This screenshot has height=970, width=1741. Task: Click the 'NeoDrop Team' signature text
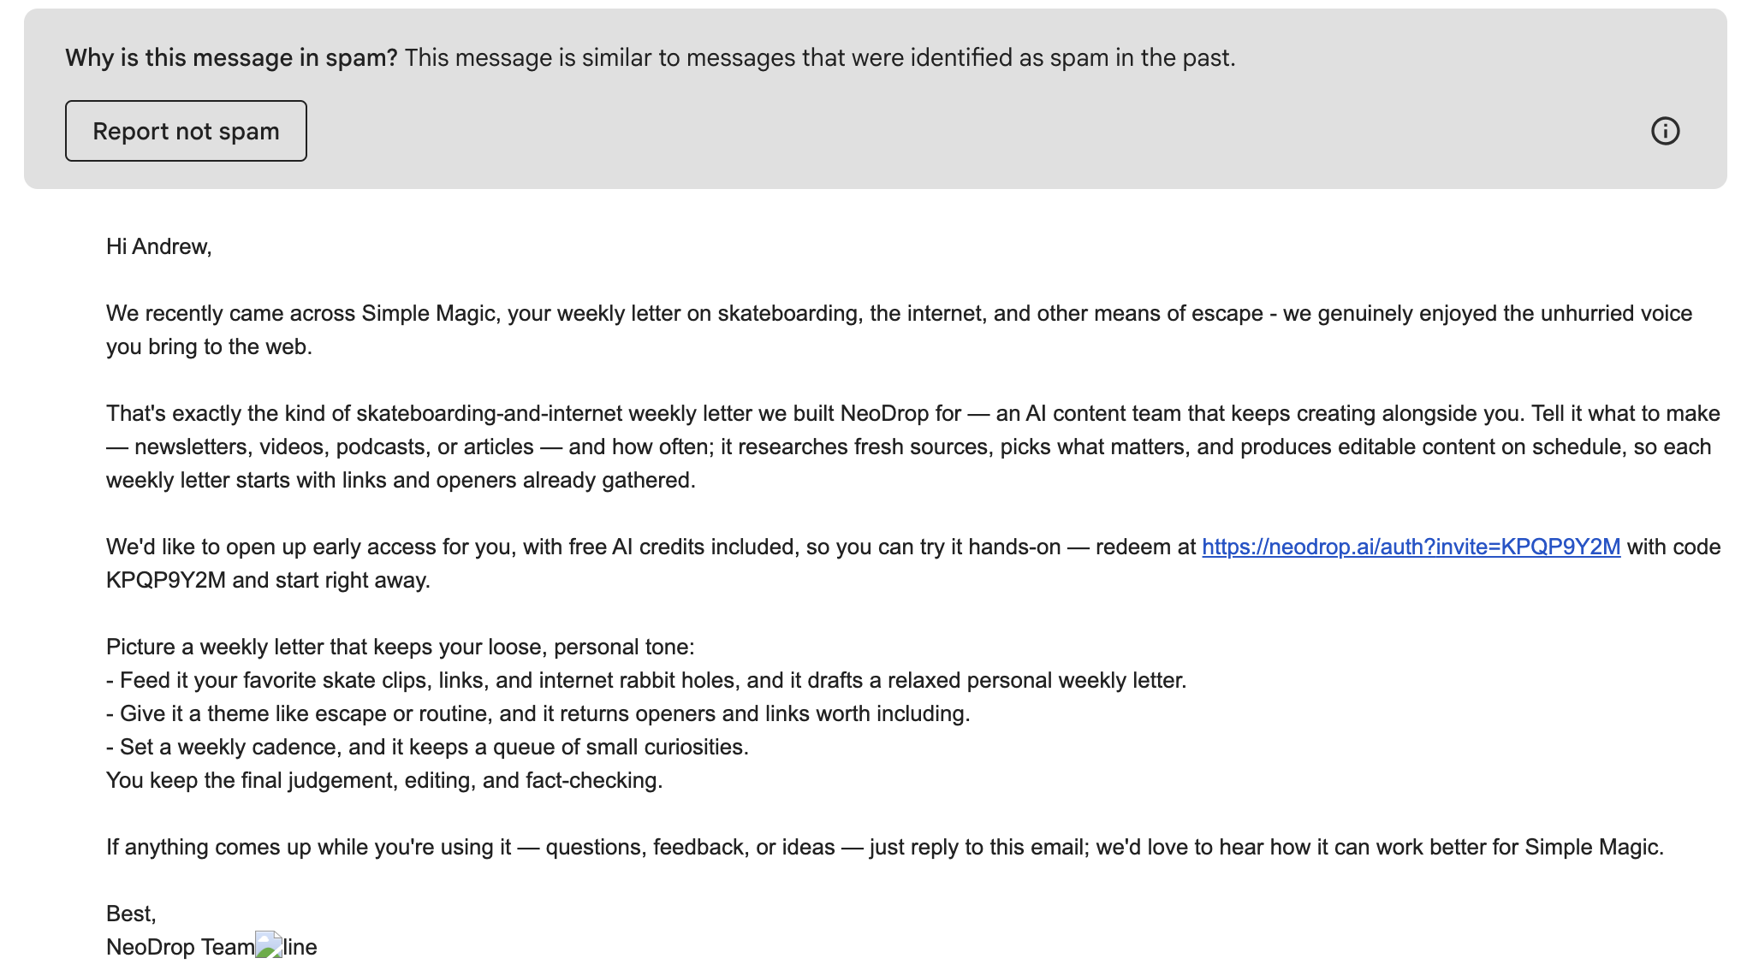point(180,947)
